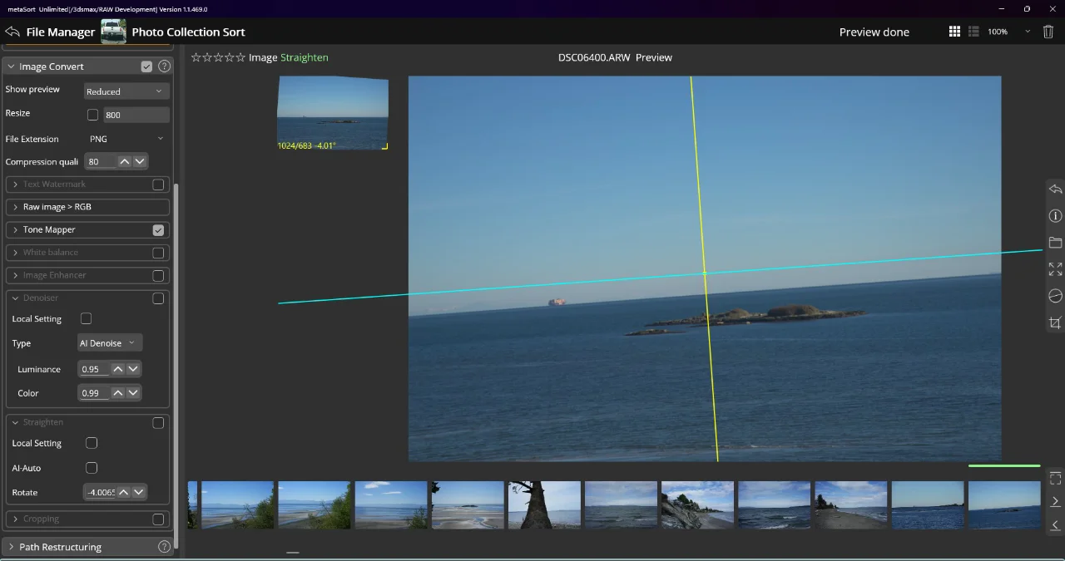Switch to grid view layout
Viewport: 1065px width, 561px height.
tap(954, 32)
